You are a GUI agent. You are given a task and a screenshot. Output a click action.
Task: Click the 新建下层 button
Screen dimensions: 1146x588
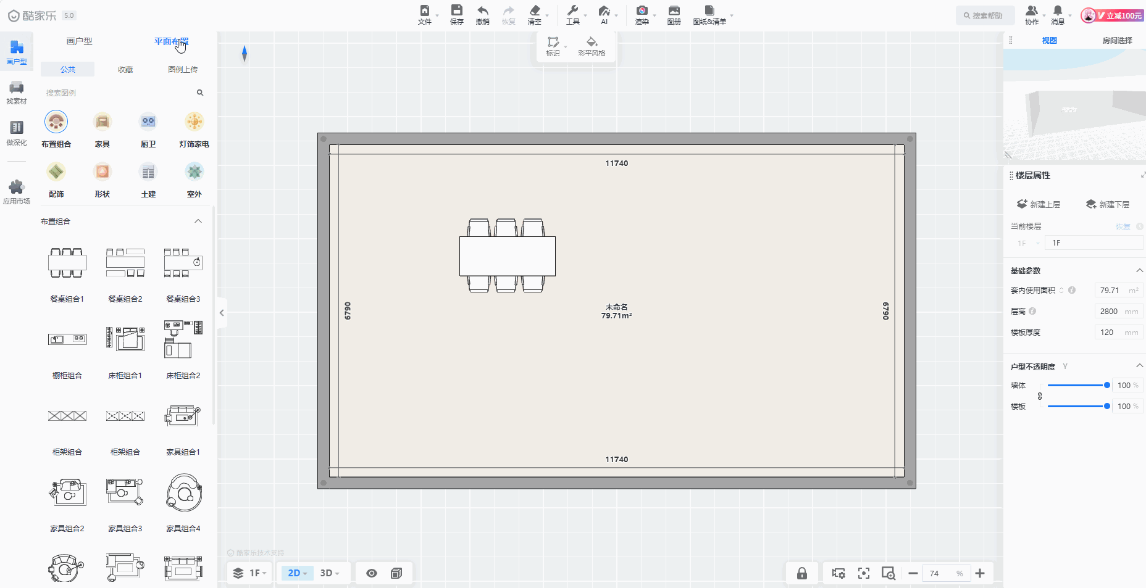[1108, 204]
